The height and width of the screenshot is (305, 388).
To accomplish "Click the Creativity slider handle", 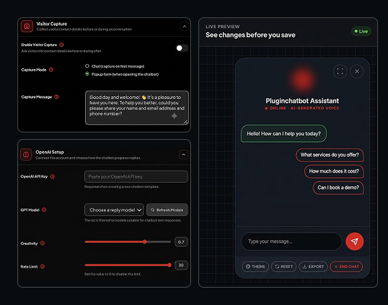I will tap(145, 241).
